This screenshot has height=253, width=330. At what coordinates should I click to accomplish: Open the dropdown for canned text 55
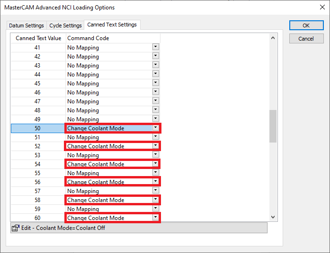click(155, 172)
